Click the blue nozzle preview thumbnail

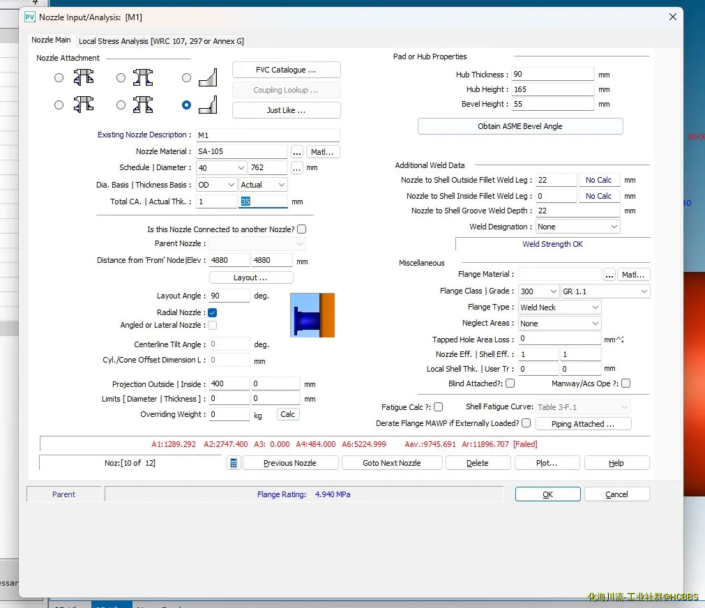click(312, 315)
